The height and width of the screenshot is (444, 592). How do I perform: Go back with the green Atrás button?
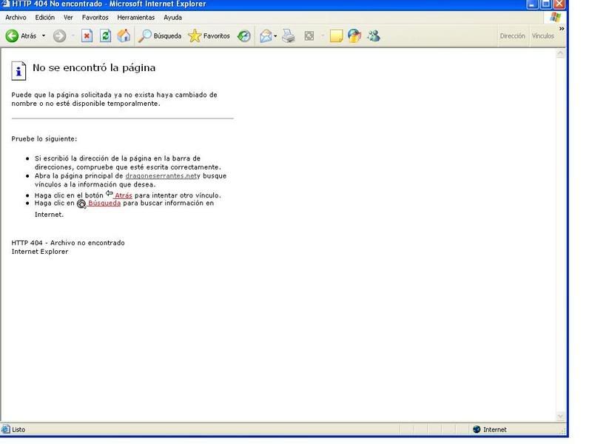(21, 36)
